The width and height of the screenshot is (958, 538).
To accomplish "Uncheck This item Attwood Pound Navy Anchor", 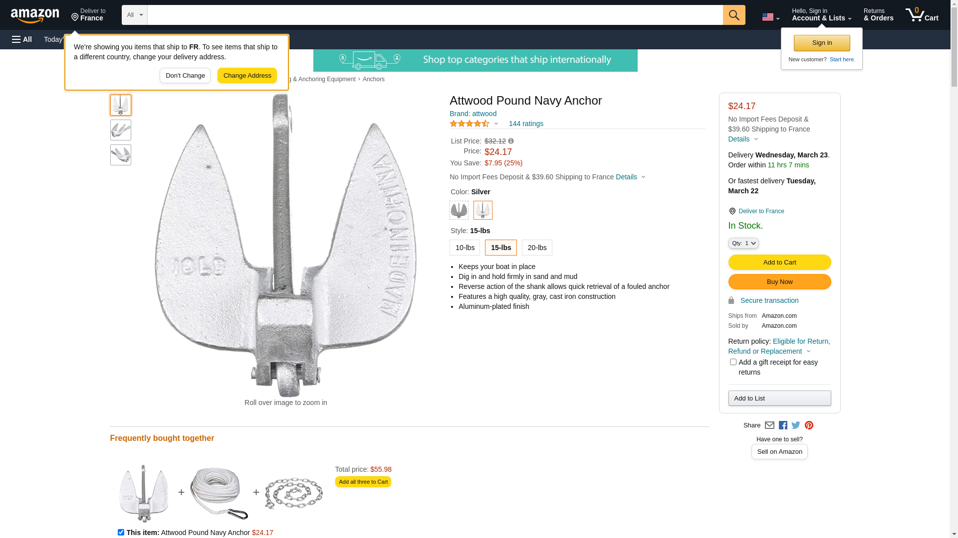I will pos(121,532).
